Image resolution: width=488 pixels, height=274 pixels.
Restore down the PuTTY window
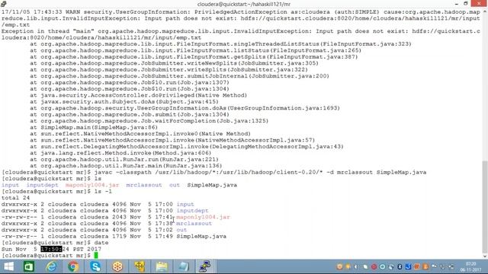click(x=466, y=4)
